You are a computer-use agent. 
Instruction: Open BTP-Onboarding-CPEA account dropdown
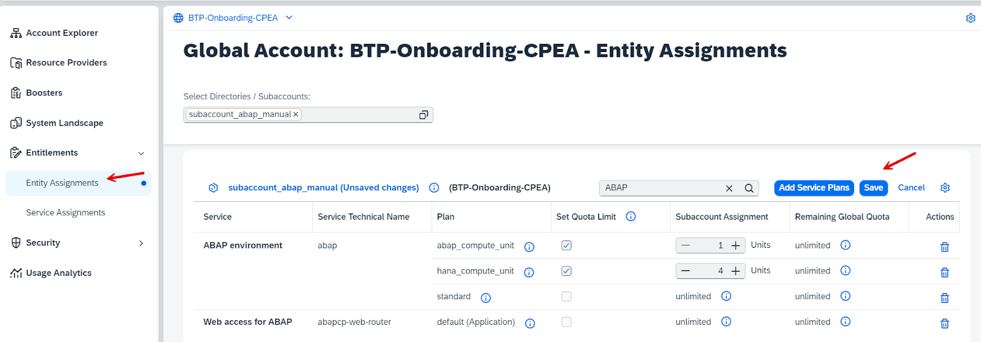point(289,18)
